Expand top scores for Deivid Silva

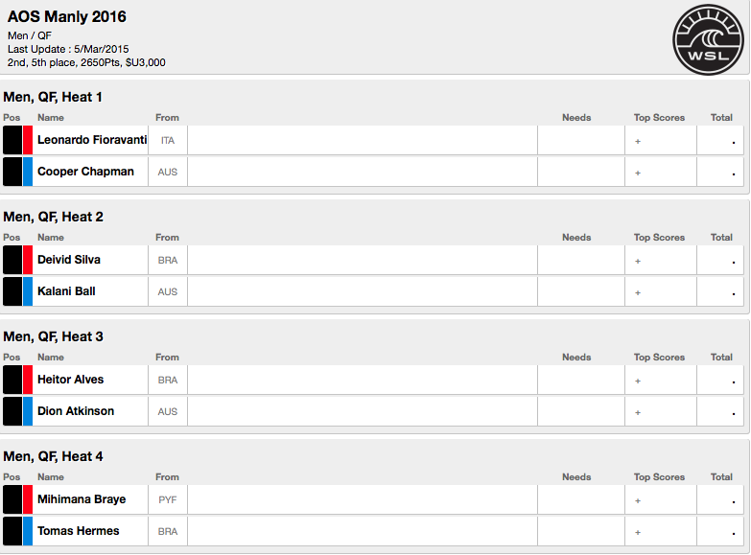tap(638, 261)
